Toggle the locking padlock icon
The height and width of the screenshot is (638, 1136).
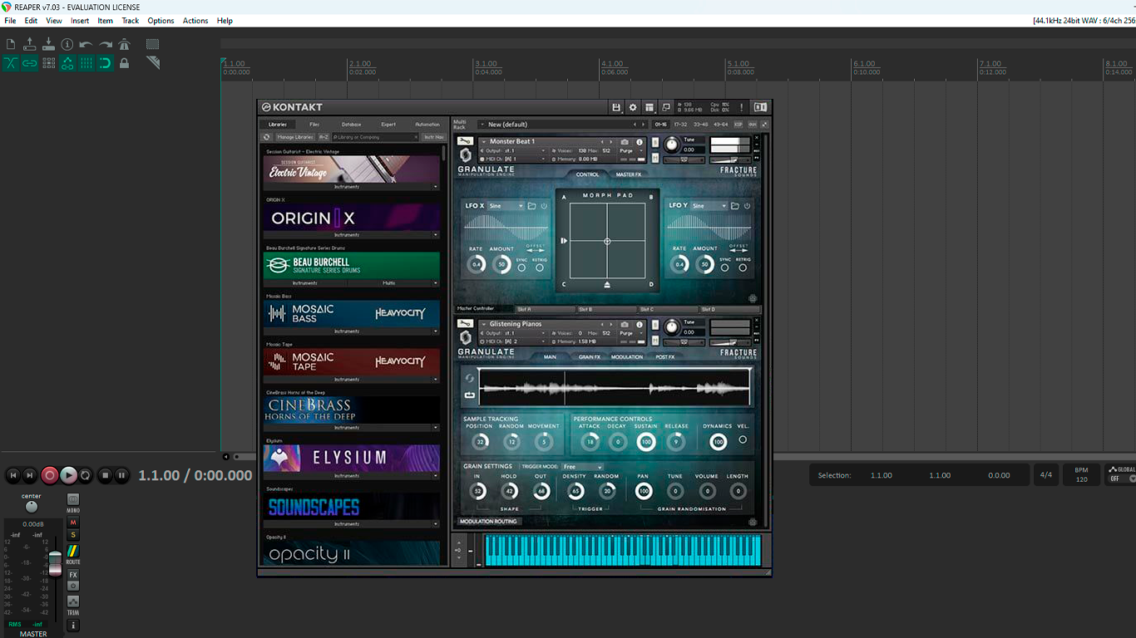point(124,63)
